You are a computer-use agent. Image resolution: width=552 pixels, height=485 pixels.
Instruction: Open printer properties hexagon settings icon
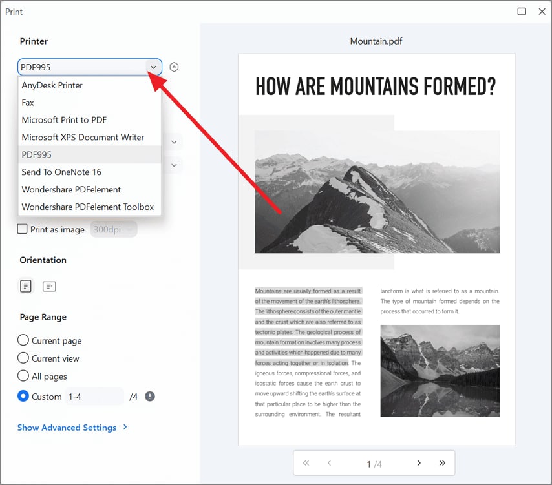(x=174, y=67)
